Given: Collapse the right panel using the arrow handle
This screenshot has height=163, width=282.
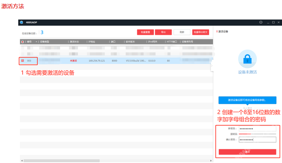Looking at the screenshot, I should 211,65.
